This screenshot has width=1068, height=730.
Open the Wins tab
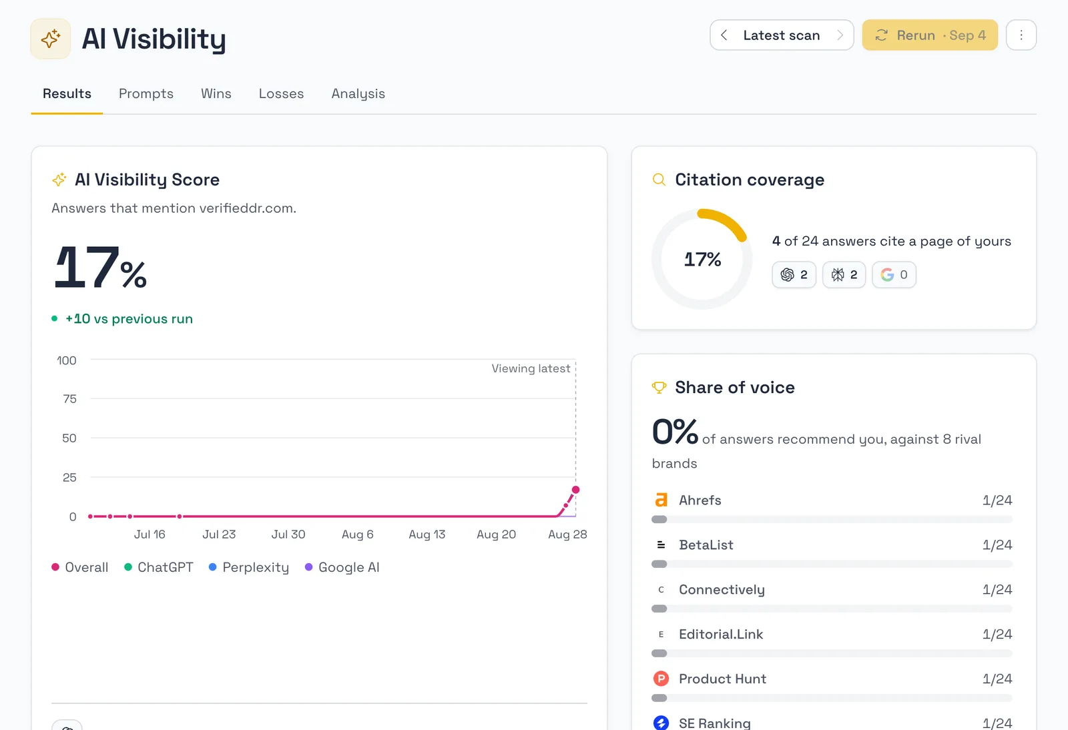coord(216,94)
